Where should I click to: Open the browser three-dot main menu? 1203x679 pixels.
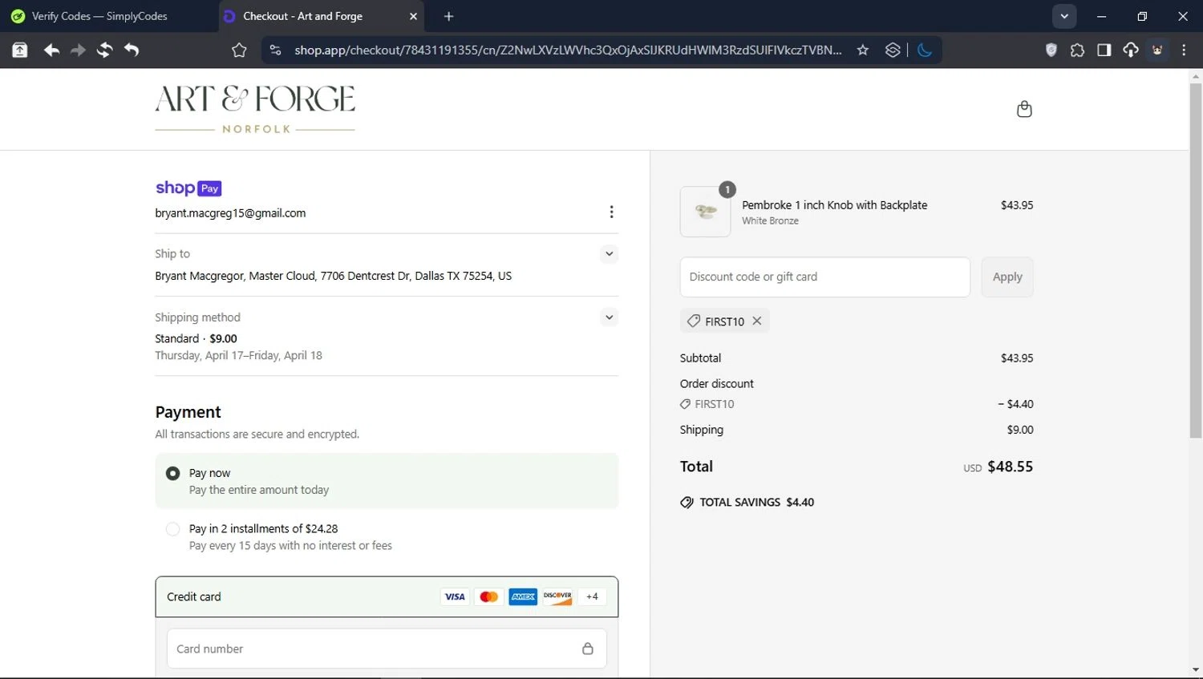(1184, 50)
